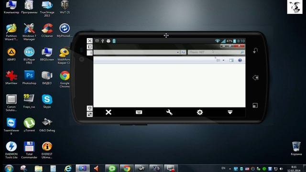306x172 pixels.
Task: Click the checkered screenshot icon at phone bottom-left
Action: 89,114
